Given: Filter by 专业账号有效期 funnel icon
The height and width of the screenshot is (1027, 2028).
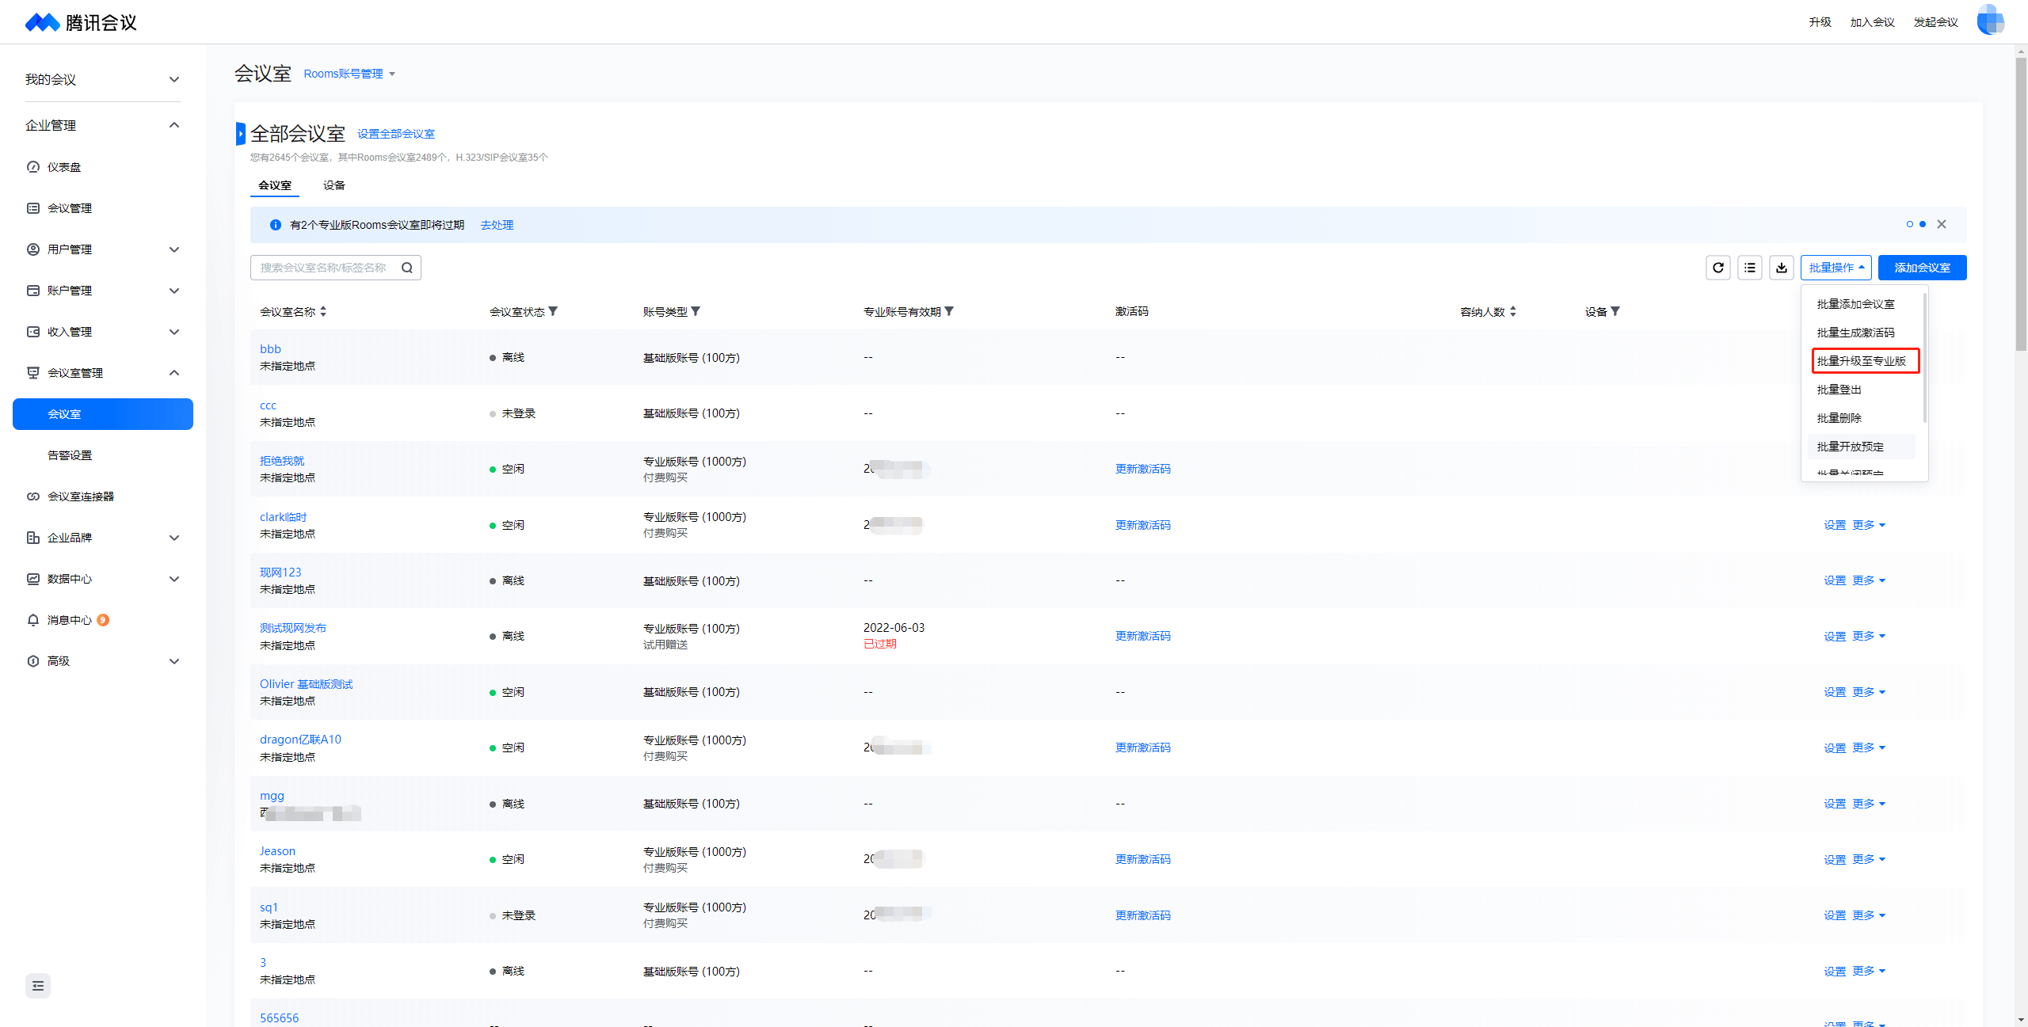Looking at the screenshot, I should (949, 311).
